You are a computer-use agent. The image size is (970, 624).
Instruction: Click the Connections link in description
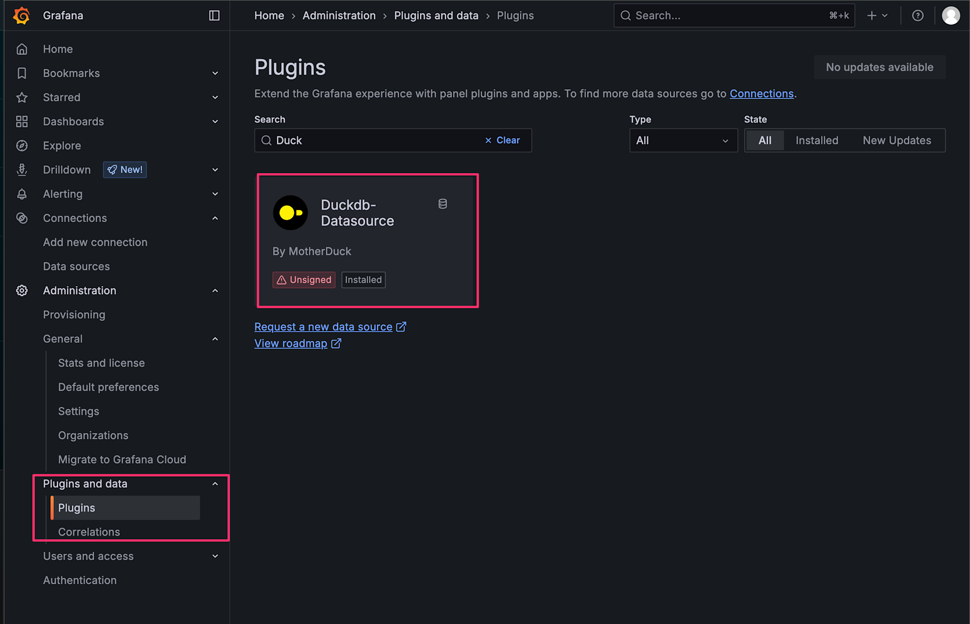tap(761, 94)
